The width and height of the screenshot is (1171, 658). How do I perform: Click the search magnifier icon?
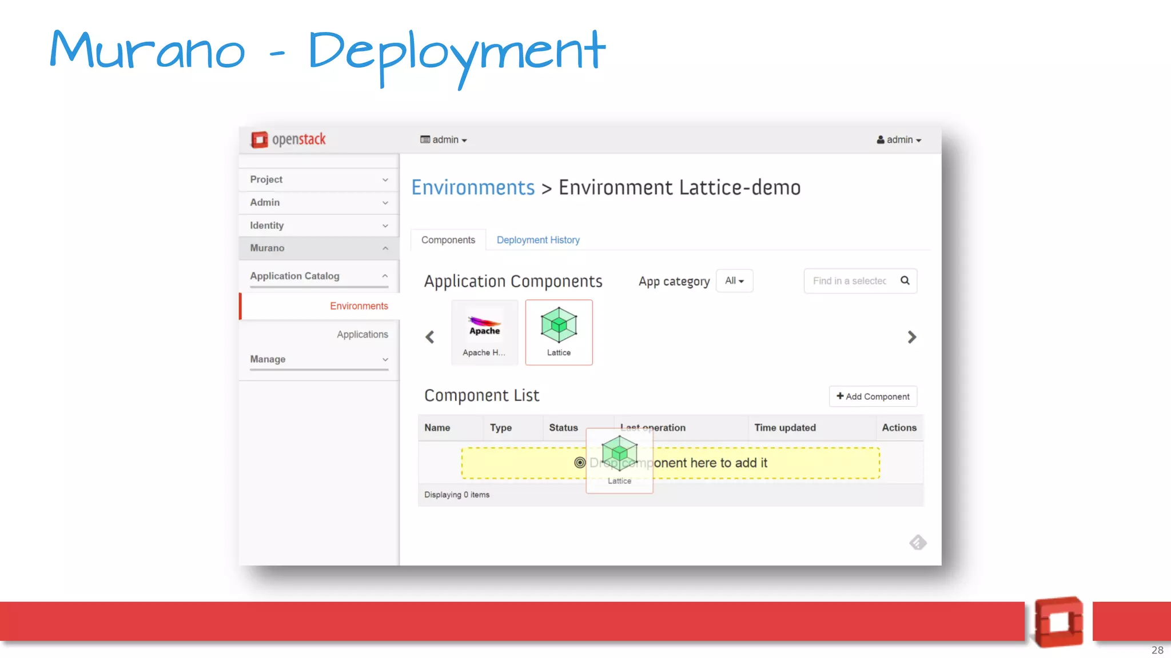pos(905,280)
